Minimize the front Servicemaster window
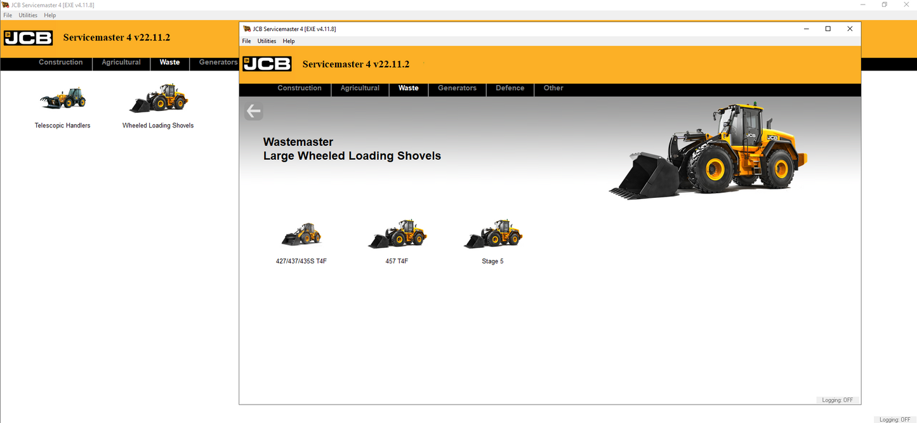 click(806, 29)
